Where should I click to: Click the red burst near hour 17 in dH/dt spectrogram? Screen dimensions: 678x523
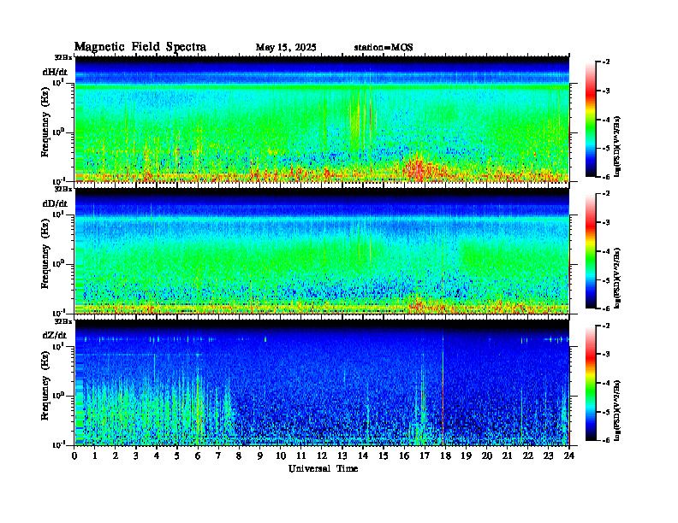pyautogui.click(x=418, y=169)
